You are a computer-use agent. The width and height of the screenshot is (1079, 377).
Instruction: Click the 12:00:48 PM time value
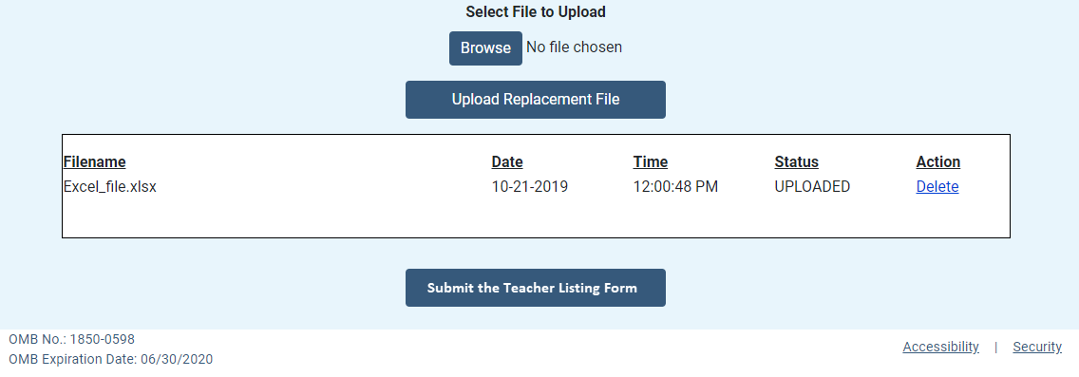click(675, 186)
